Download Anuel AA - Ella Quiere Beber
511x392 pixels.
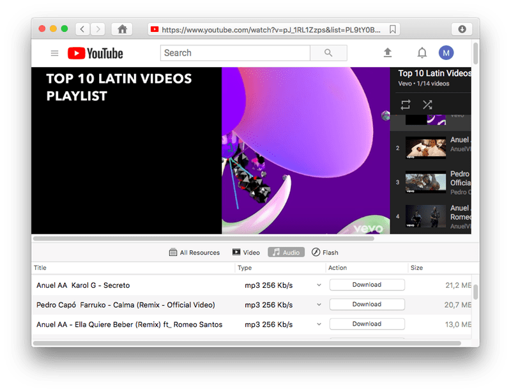[x=367, y=324]
